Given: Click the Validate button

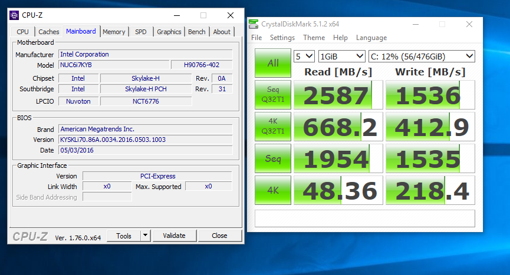Looking at the screenshot, I should click(x=174, y=236).
